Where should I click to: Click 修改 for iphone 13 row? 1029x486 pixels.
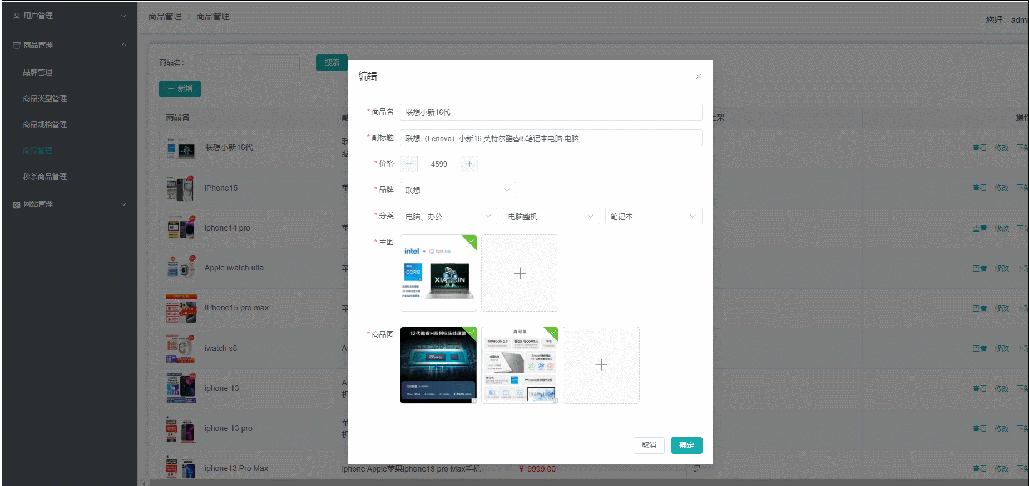(1002, 389)
